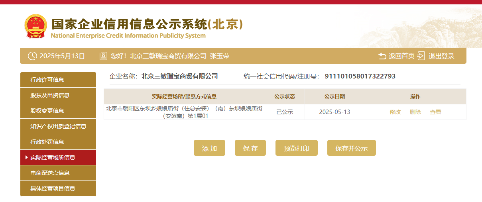Open the 行政许可信息 sidebar item

click(58, 80)
